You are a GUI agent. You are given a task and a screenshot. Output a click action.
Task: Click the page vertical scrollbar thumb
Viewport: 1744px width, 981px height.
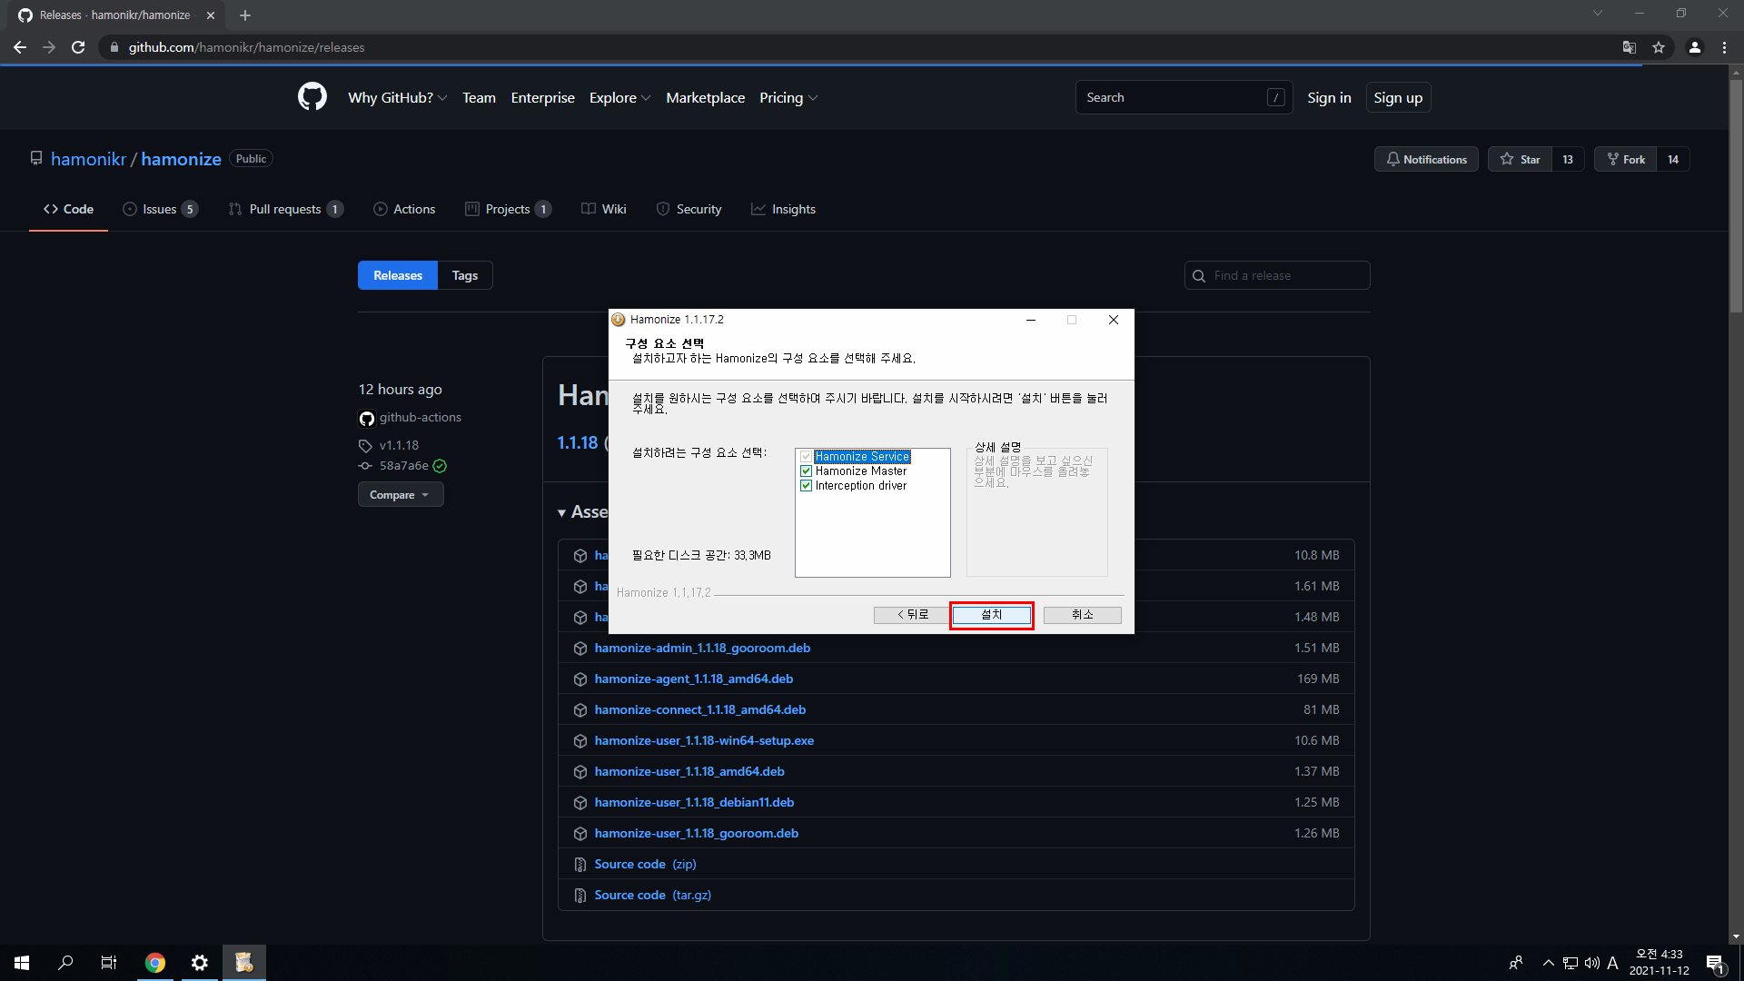[x=1736, y=195]
